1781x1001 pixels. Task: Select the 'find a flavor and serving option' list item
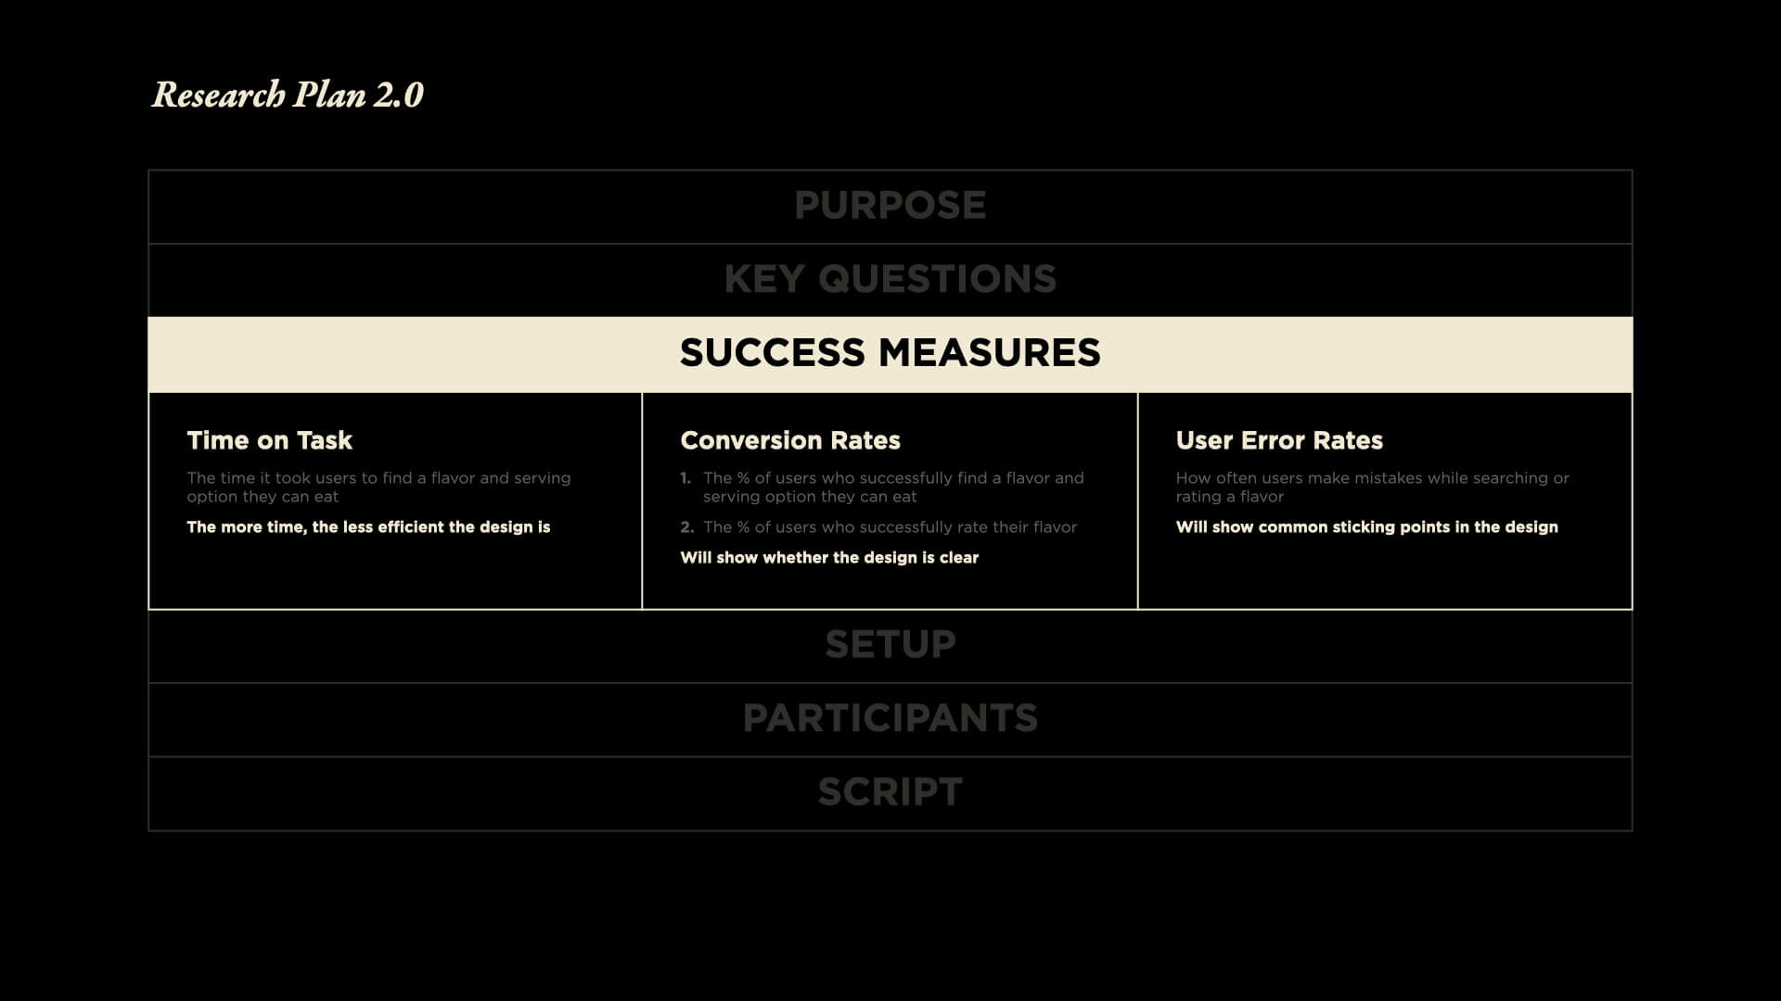tap(892, 488)
